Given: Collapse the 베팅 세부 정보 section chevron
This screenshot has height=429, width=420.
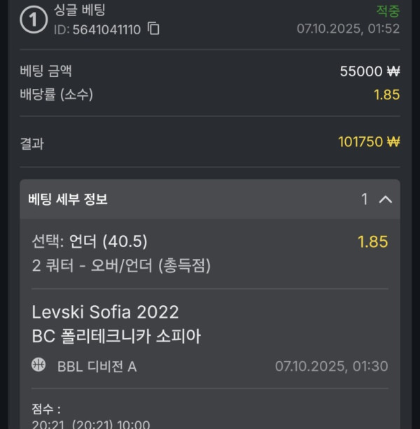Looking at the screenshot, I should [x=385, y=199].
